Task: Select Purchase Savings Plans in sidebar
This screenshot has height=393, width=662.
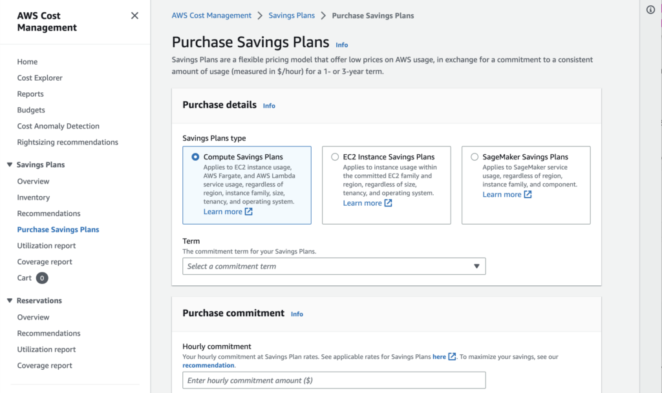Action: click(x=58, y=230)
